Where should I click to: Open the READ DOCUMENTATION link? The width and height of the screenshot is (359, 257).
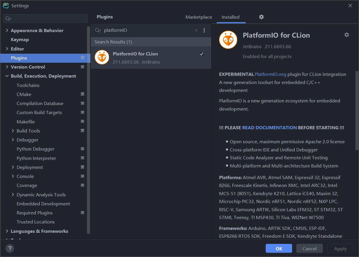tap(269, 127)
